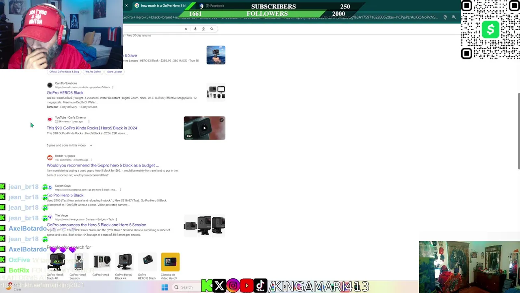Viewport: 520px width, 293px height.
Task: Open the more-options dots for CamDo Solutions result
Action: [113, 87]
